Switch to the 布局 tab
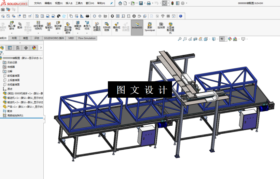280x179 pixels. point(14,38)
